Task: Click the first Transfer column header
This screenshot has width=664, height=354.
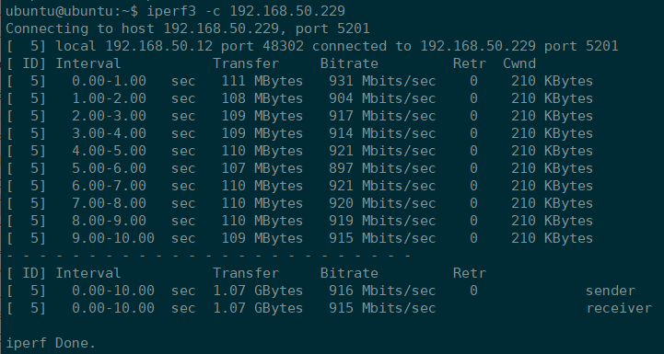Action: click(x=246, y=63)
